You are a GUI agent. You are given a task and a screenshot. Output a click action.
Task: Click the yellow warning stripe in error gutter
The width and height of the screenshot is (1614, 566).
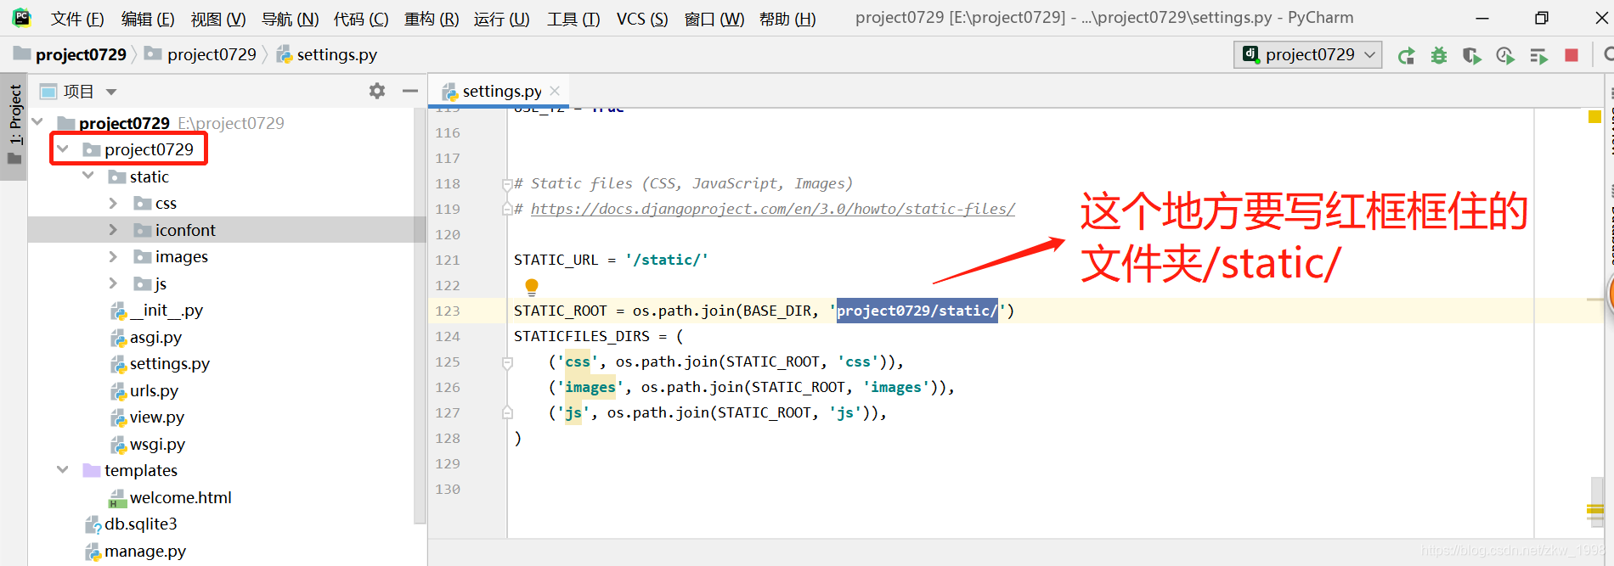point(1594,509)
